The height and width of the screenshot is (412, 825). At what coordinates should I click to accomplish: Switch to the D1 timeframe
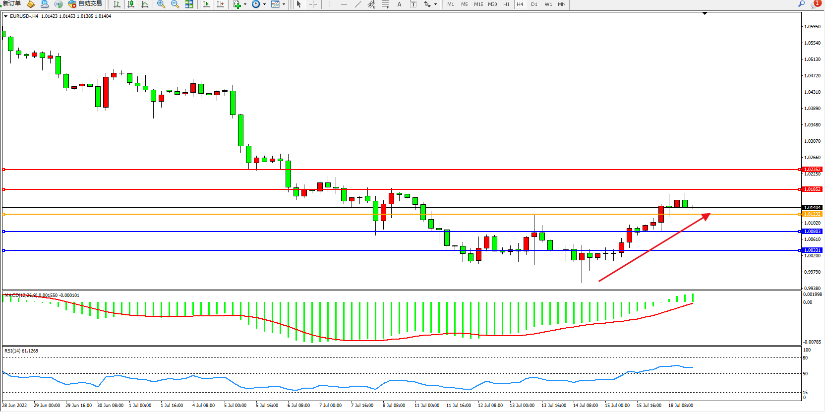pyautogui.click(x=534, y=4)
